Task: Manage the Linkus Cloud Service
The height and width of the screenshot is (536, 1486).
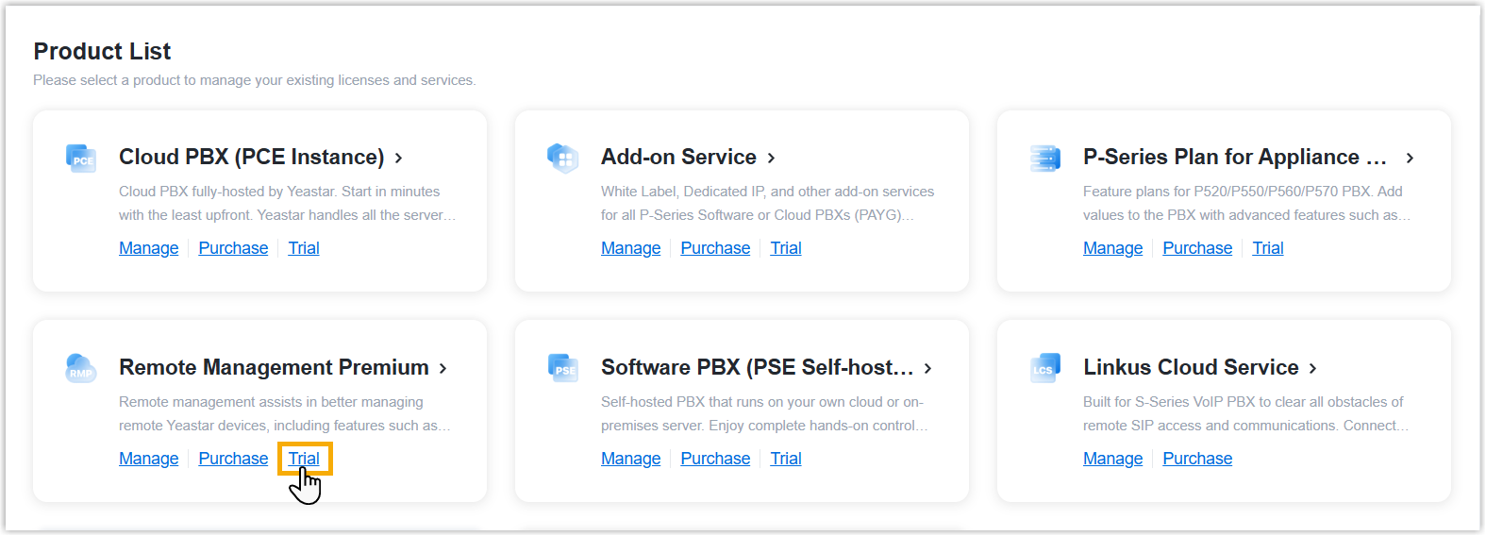Action: [x=1112, y=459]
